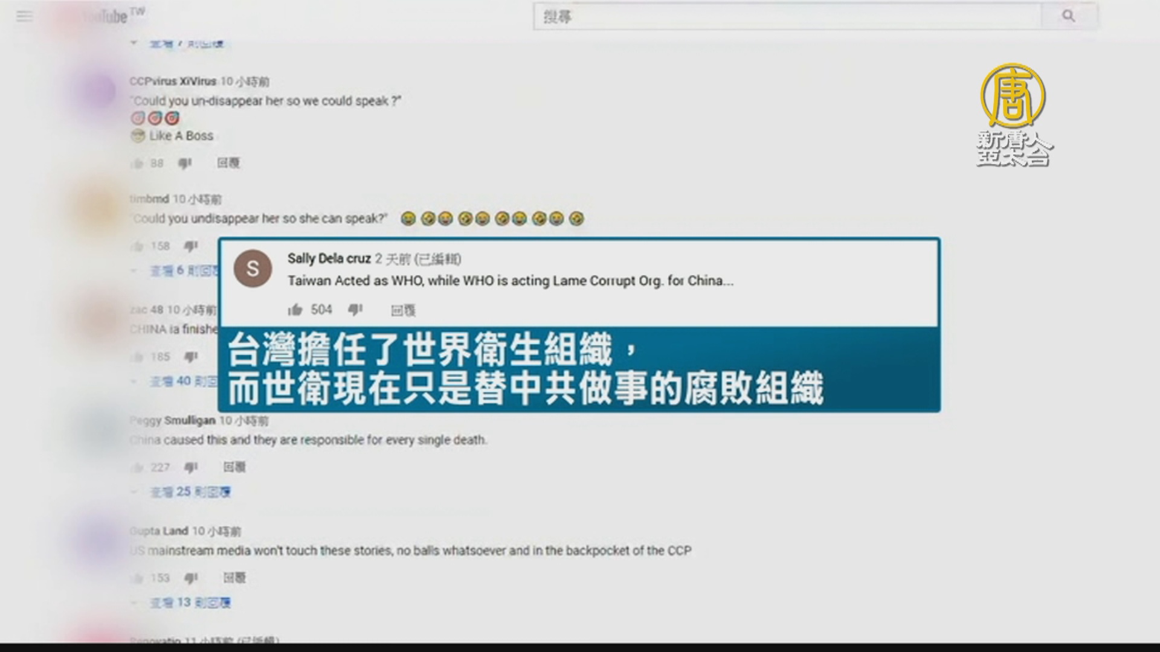The height and width of the screenshot is (652, 1160).
Task: Dislike the CCPvirus XiVirus comment
Action: pyautogui.click(x=185, y=163)
